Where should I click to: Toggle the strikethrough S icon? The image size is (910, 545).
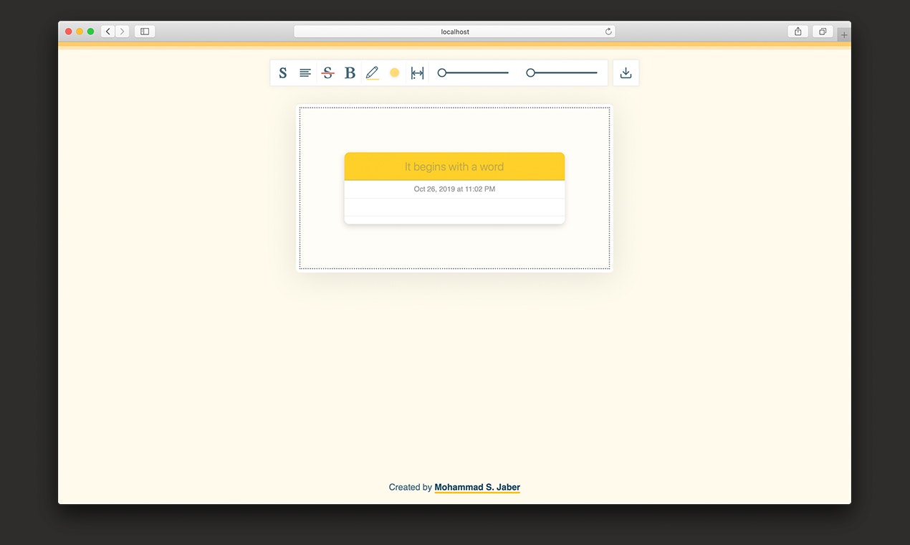click(327, 73)
